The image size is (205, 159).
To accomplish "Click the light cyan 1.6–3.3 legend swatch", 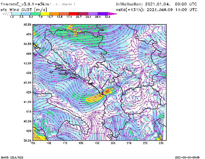I will (16, 14).
